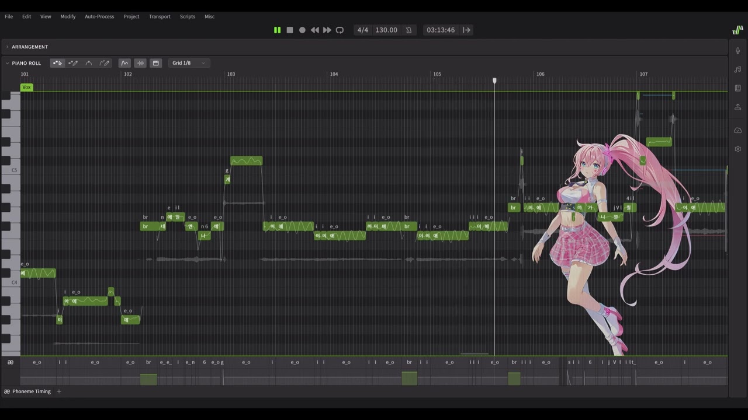Toggle pitch curve display button
Image resolution: width=748 pixels, height=420 pixels.
tap(124, 63)
